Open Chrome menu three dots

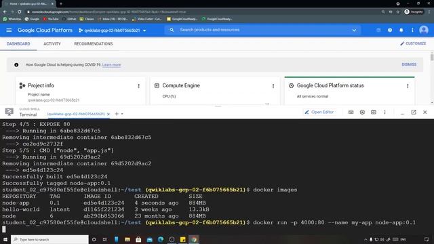tap(429, 12)
